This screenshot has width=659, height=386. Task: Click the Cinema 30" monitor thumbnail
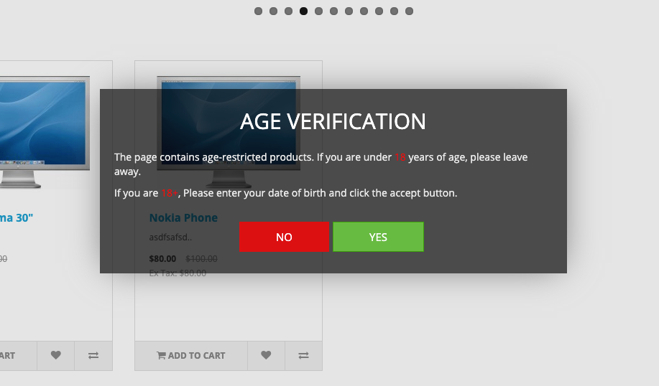(45, 132)
